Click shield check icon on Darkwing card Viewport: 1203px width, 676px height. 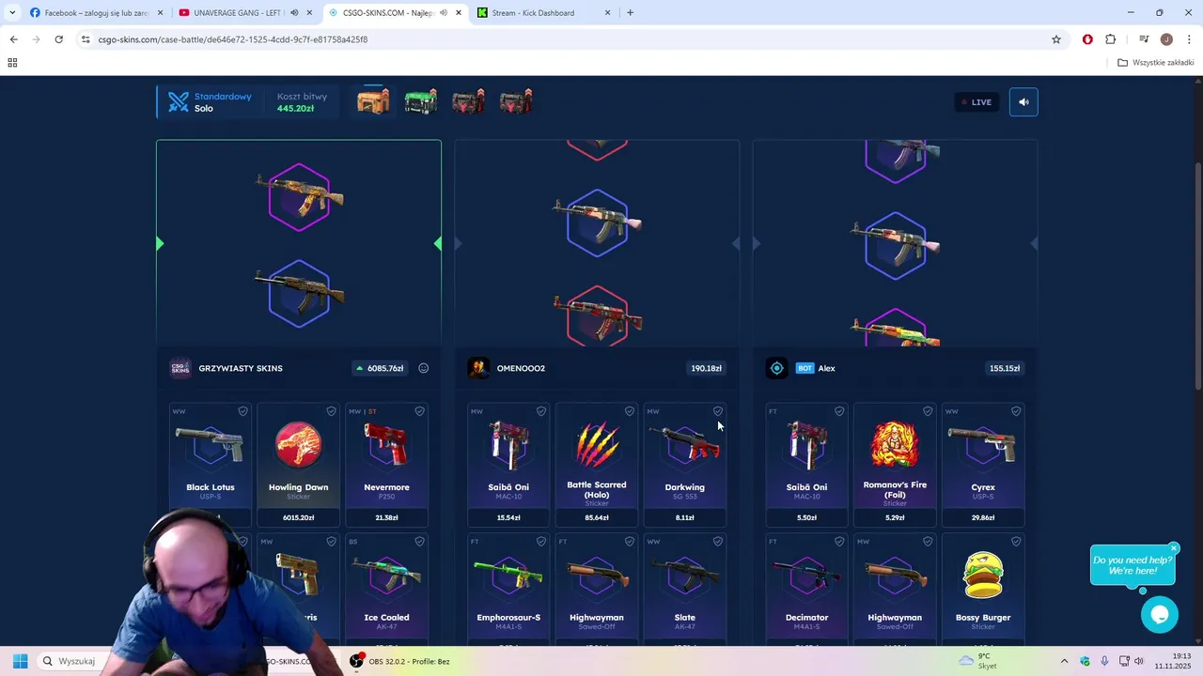(717, 411)
